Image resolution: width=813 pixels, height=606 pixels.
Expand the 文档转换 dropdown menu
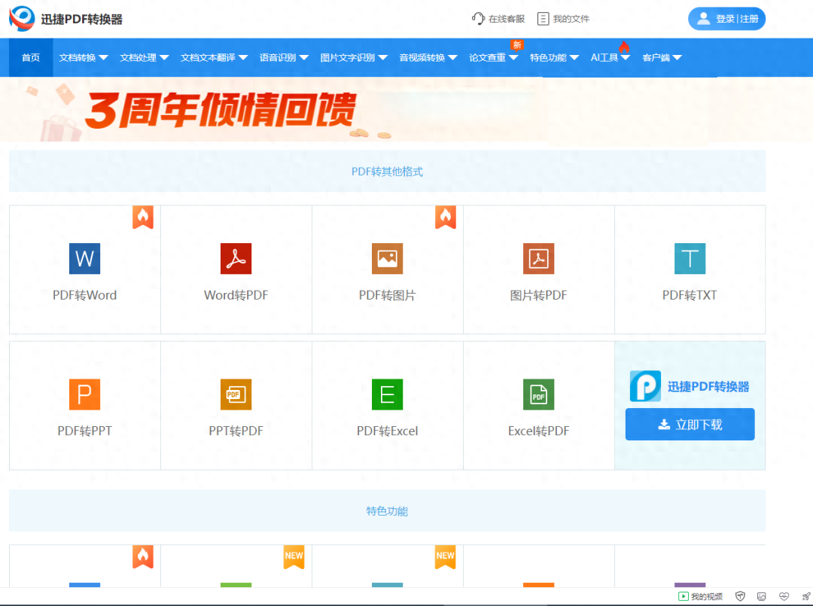[83, 56]
